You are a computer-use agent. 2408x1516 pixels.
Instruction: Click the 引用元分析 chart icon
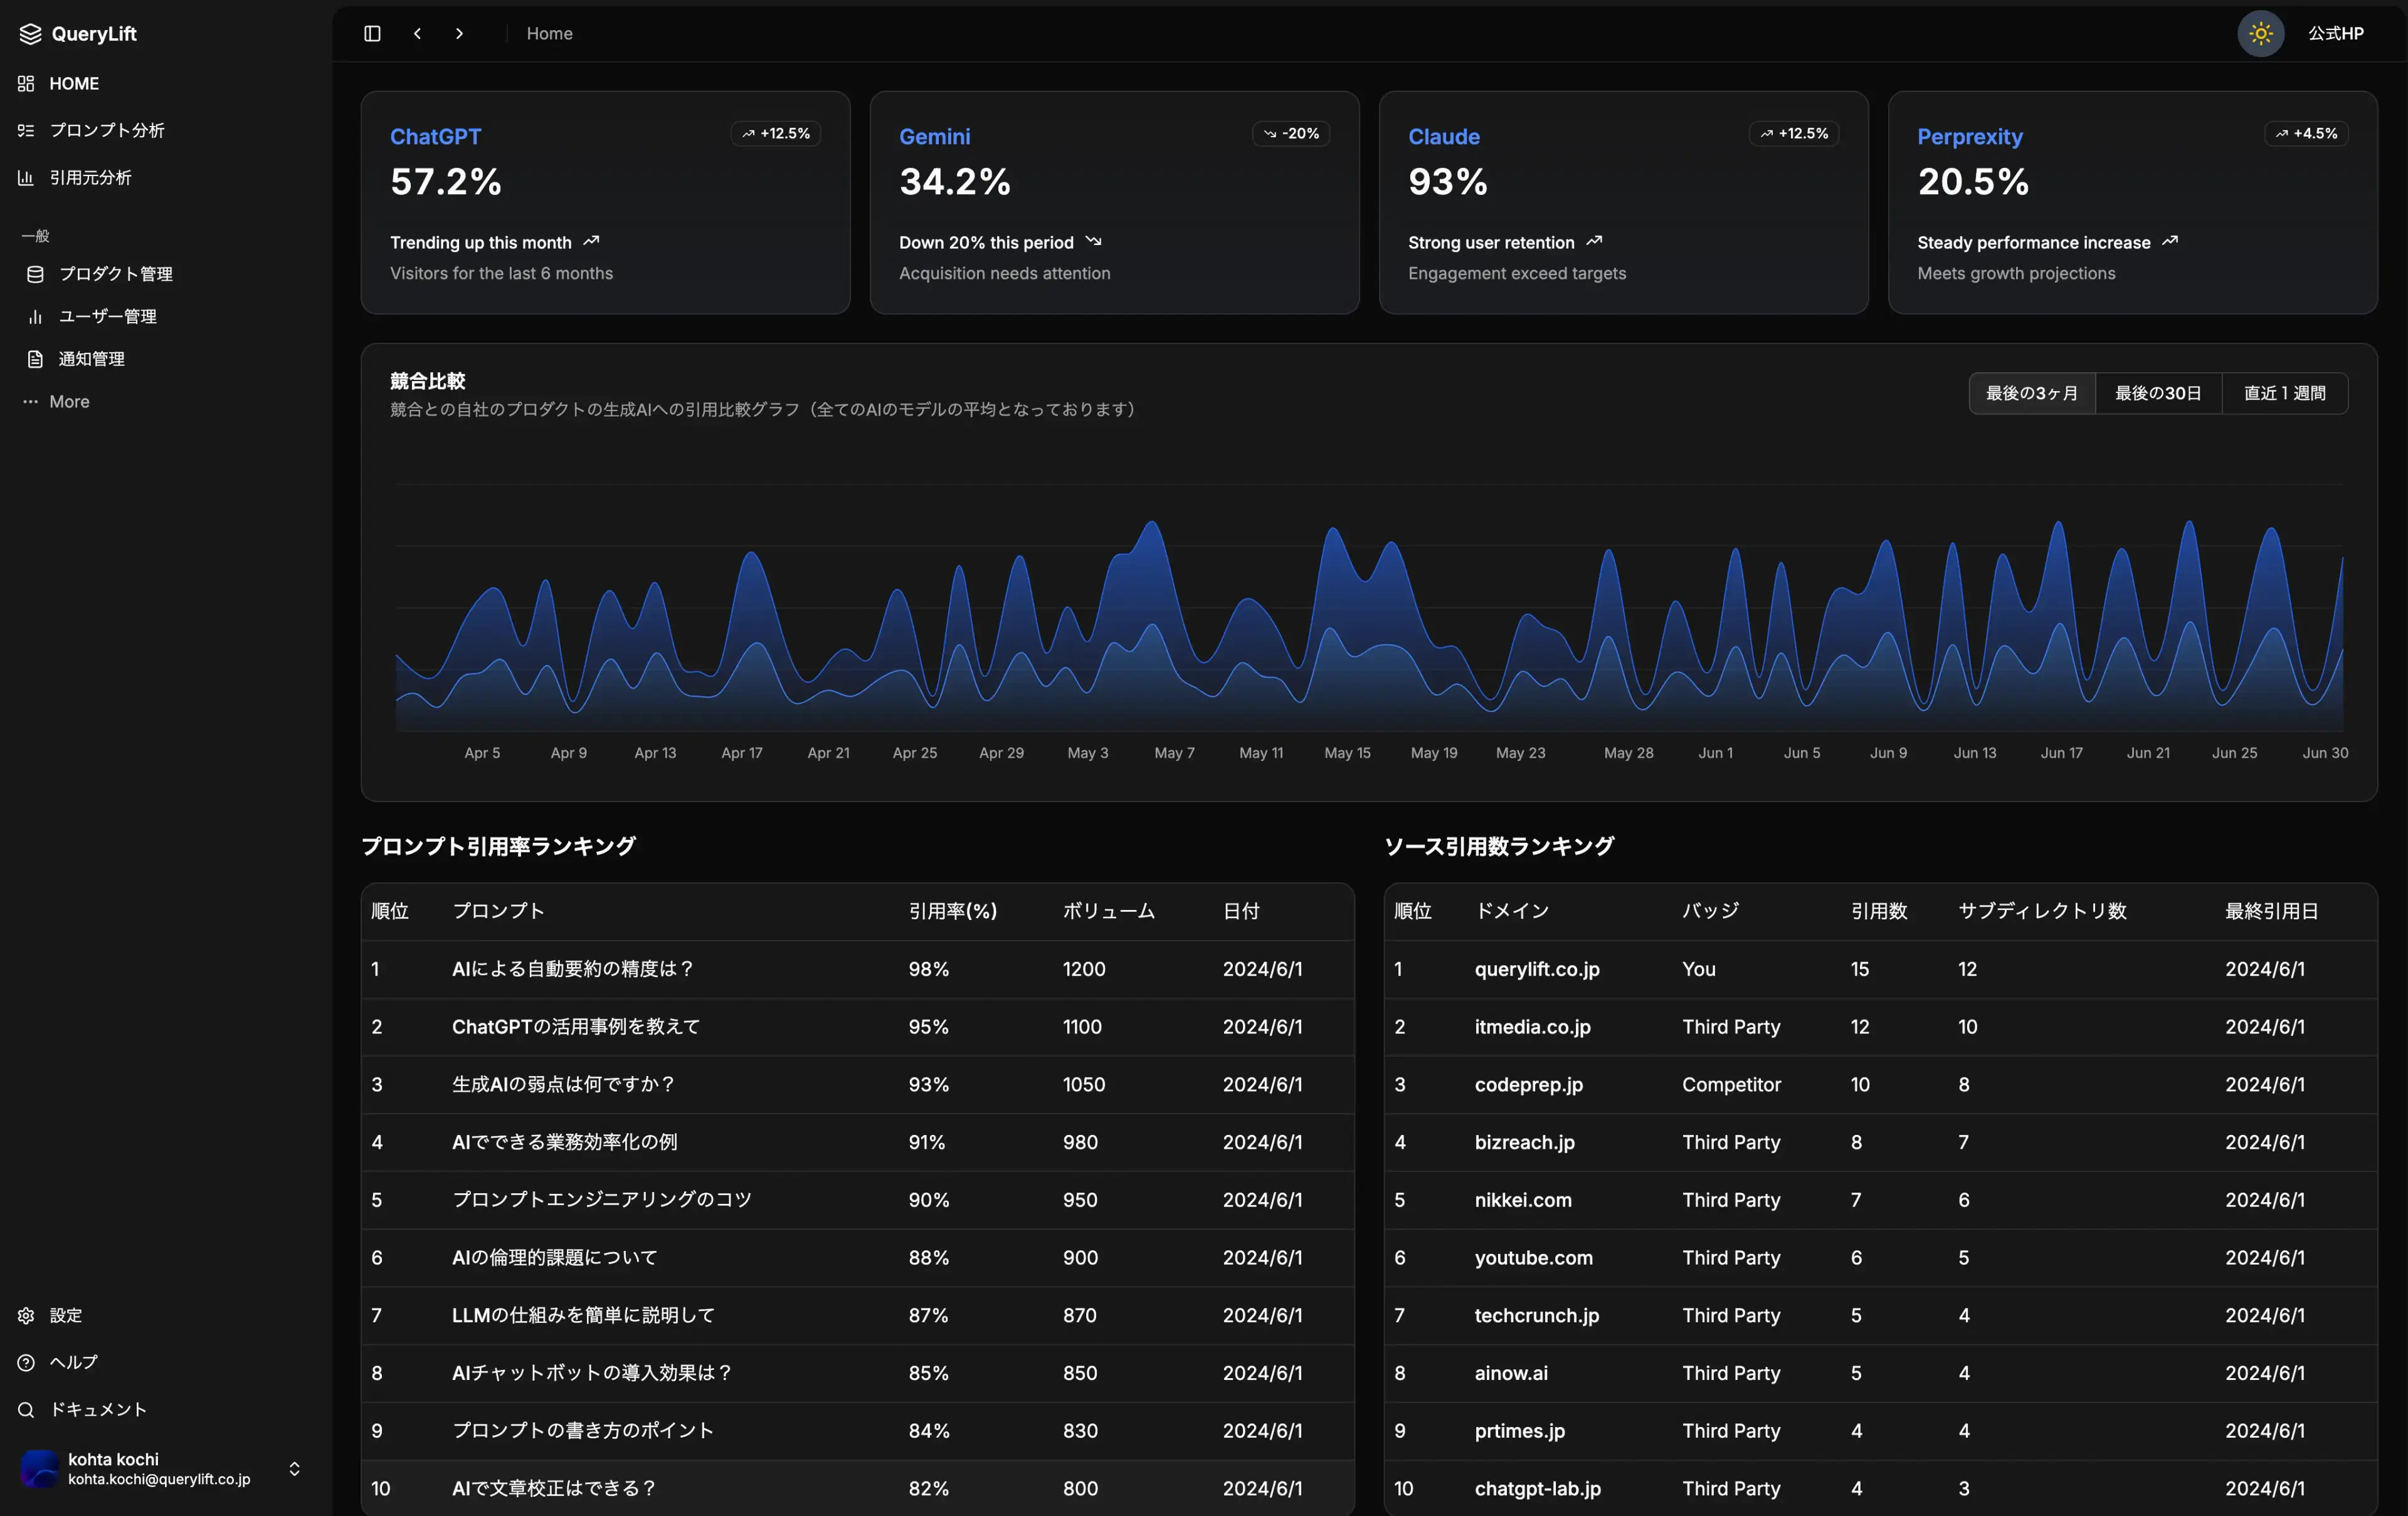pos(26,178)
